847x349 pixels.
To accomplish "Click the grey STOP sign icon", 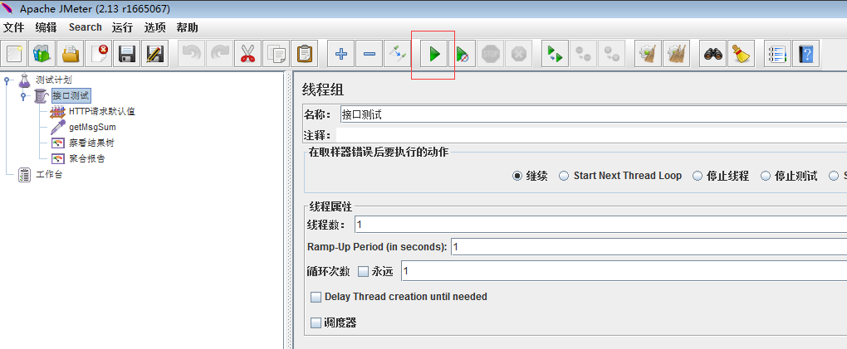I will [x=491, y=54].
